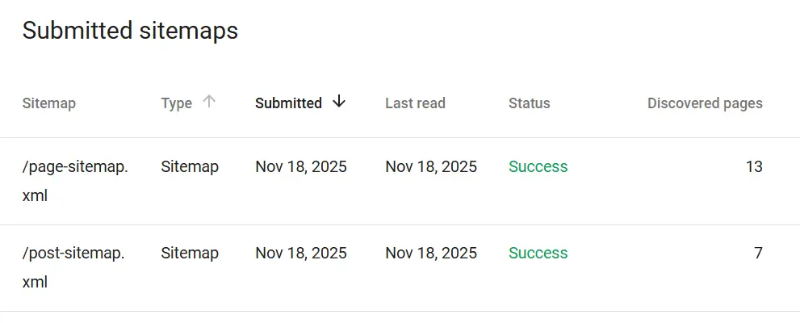Click the Last read column header
800x323 pixels.
click(x=415, y=103)
